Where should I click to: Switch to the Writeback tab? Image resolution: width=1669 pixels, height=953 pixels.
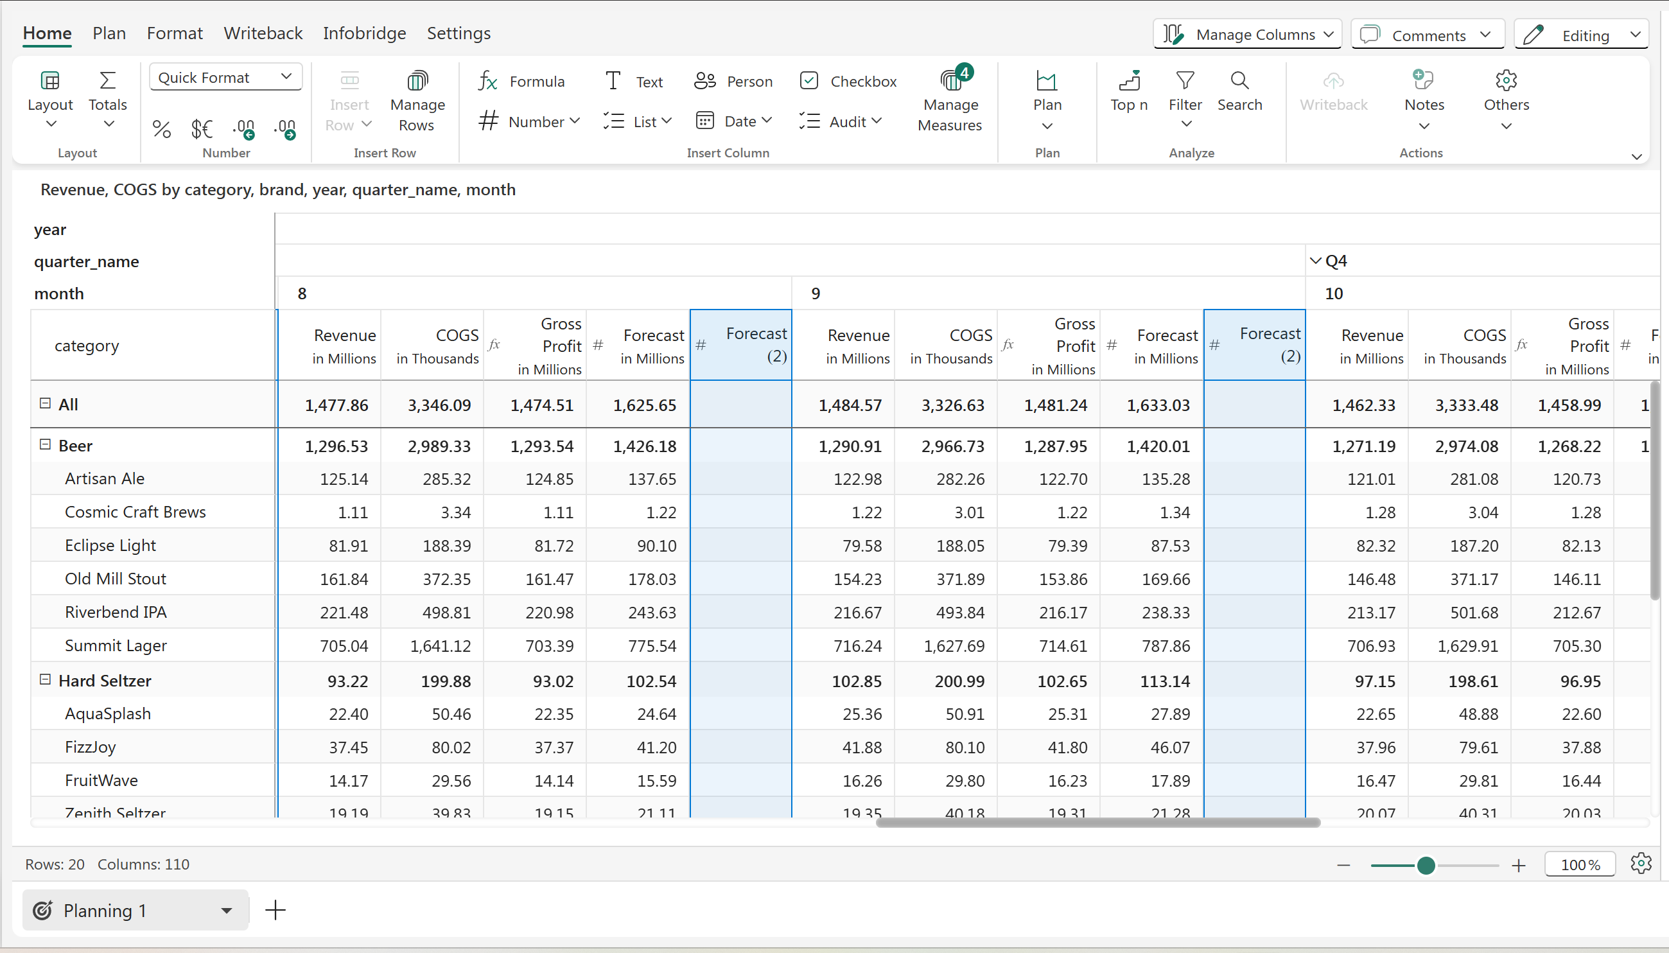(263, 33)
